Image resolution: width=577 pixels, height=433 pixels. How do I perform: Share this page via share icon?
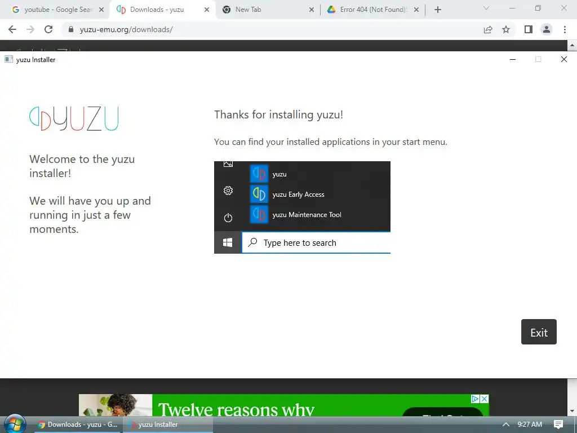(x=488, y=29)
